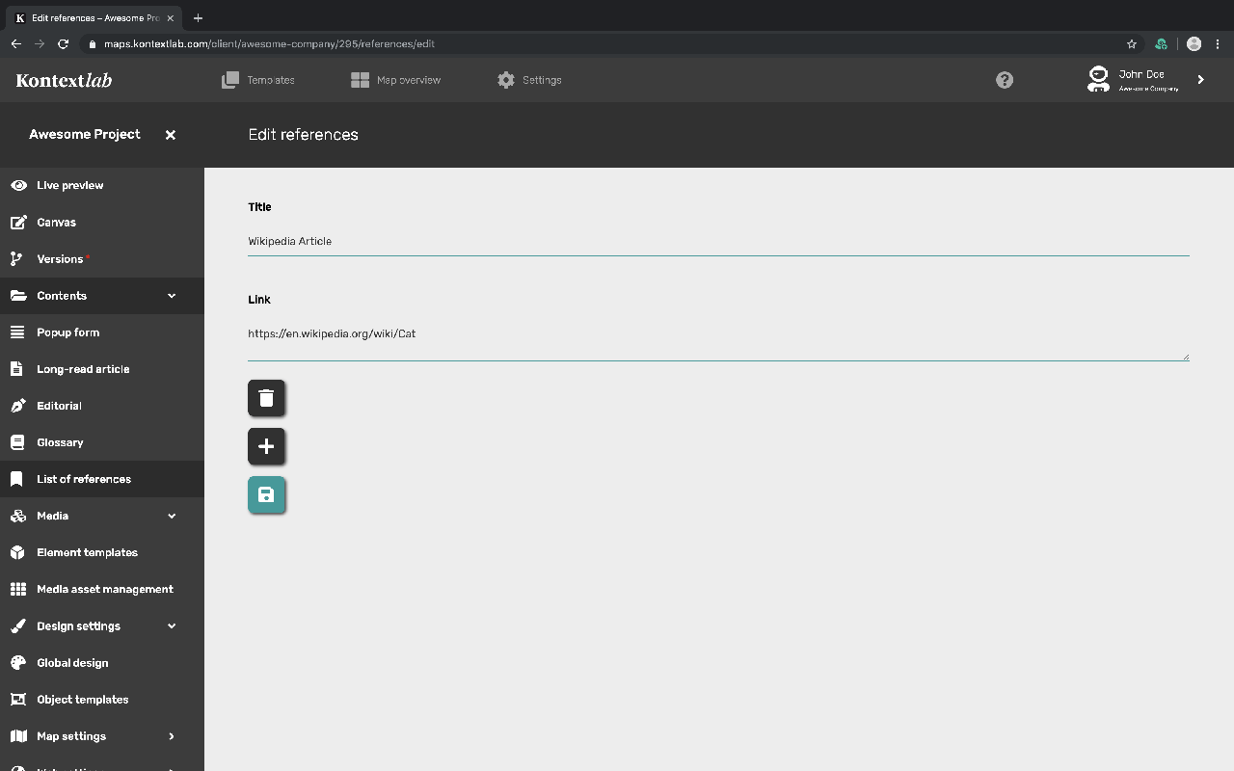The image size is (1234, 771).
Task: Save the reference changes
Action: coord(266,494)
